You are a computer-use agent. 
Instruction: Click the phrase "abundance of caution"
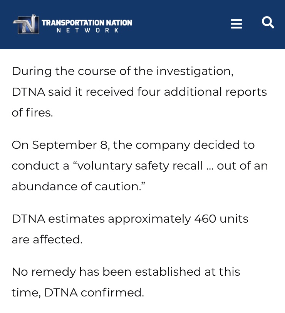tap(75, 186)
